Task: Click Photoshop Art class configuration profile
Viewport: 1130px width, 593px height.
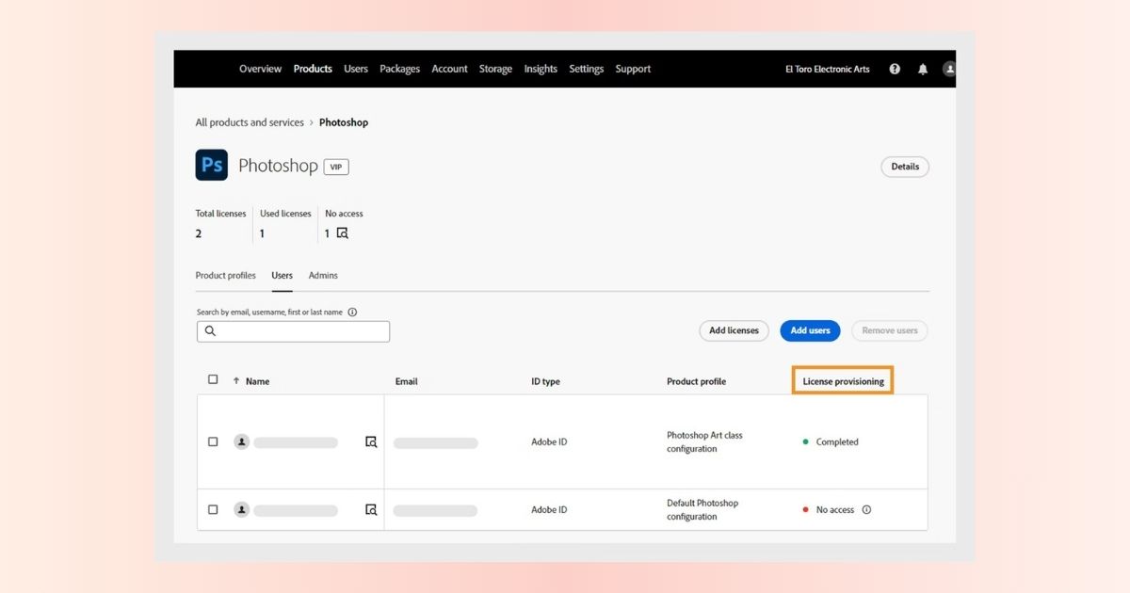Action: click(704, 441)
